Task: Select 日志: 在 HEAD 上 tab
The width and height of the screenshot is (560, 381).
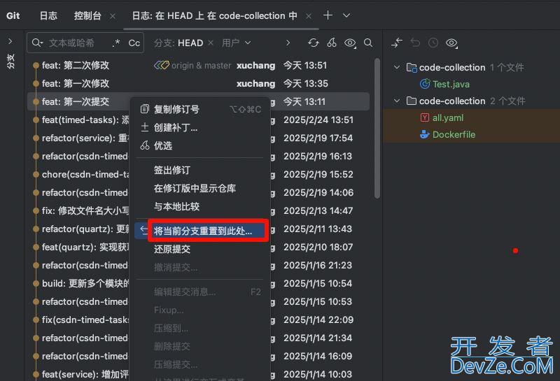Action: (214, 15)
